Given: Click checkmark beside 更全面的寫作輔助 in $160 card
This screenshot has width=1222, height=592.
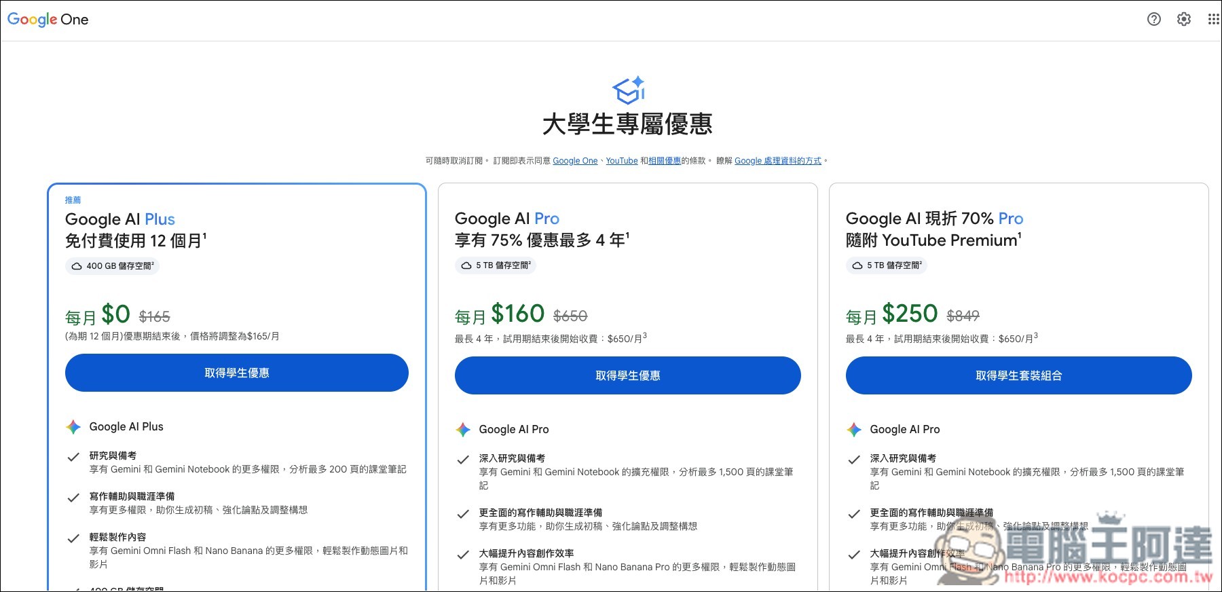Looking at the screenshot, I should [x=463, y=514].
